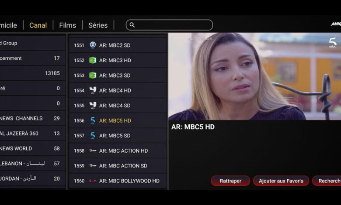Select the NEWS WORLD category
This screenshot has height=205, width=341.
click(33, 148)
